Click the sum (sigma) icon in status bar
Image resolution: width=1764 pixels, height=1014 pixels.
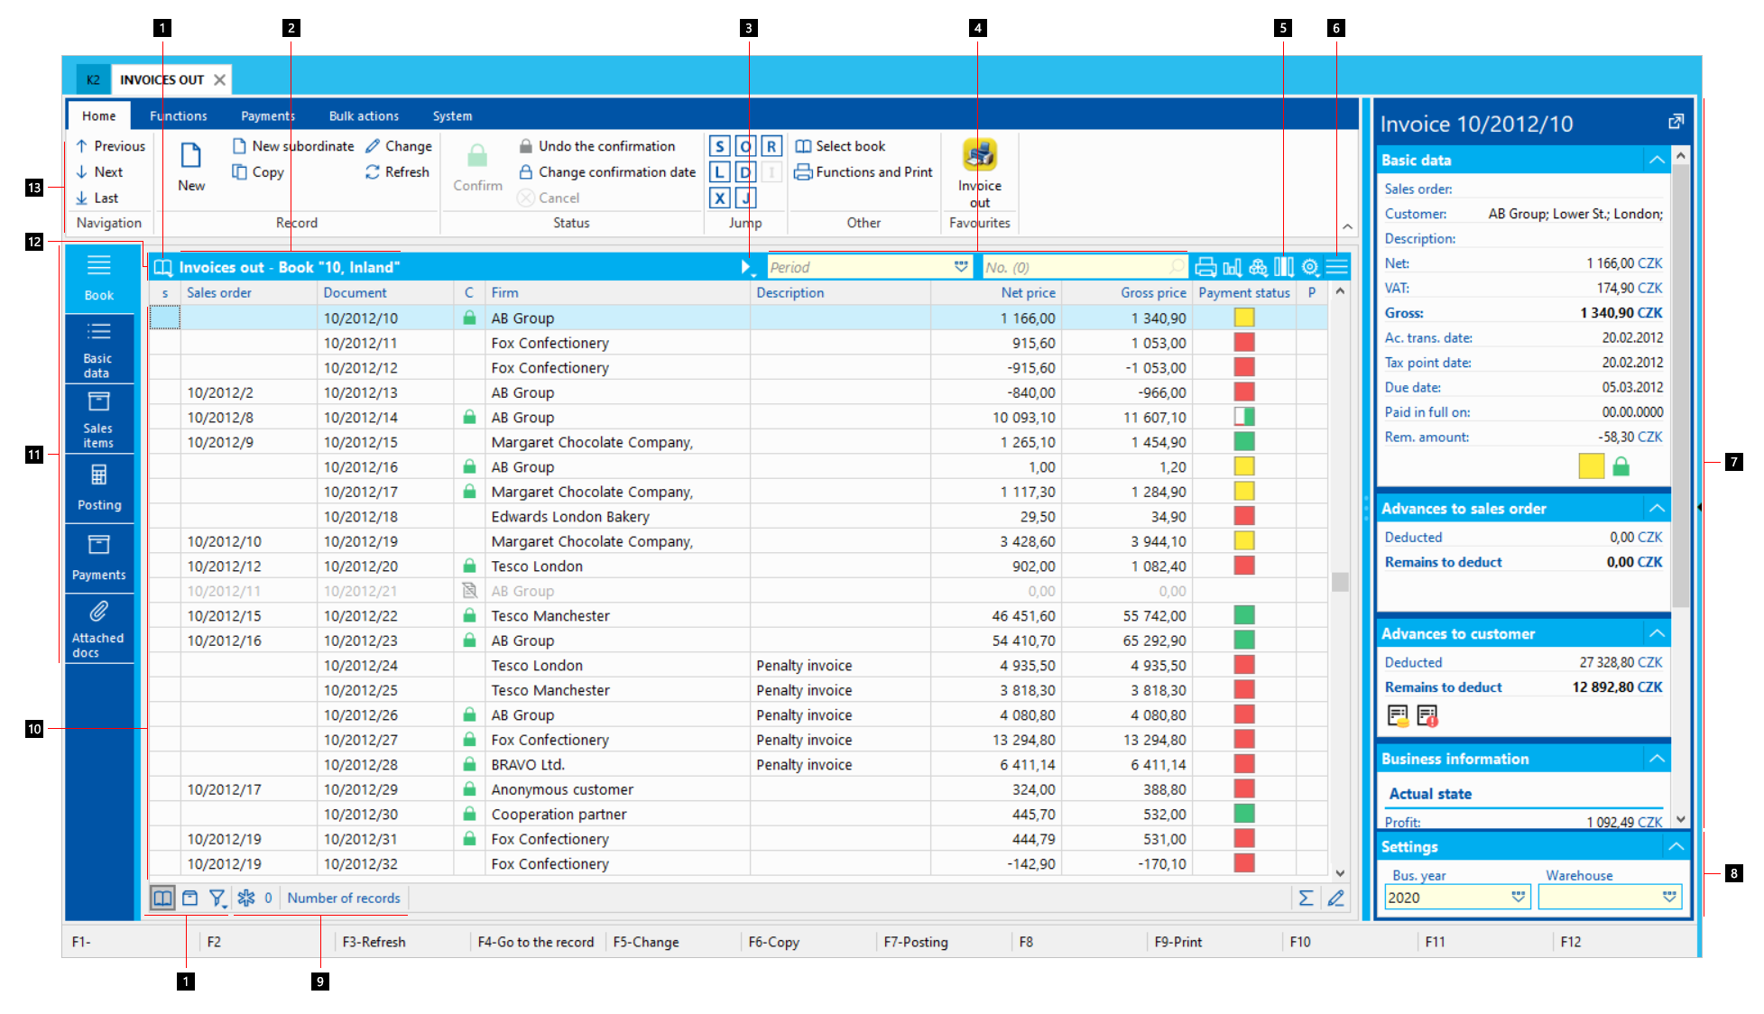coord(1305,898)
